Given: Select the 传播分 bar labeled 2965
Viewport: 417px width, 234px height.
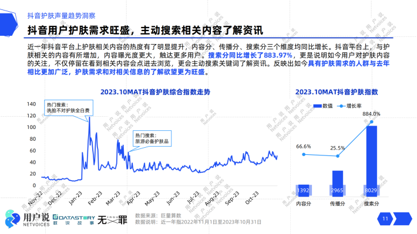Looking at the screenshot, I should 338,184.
